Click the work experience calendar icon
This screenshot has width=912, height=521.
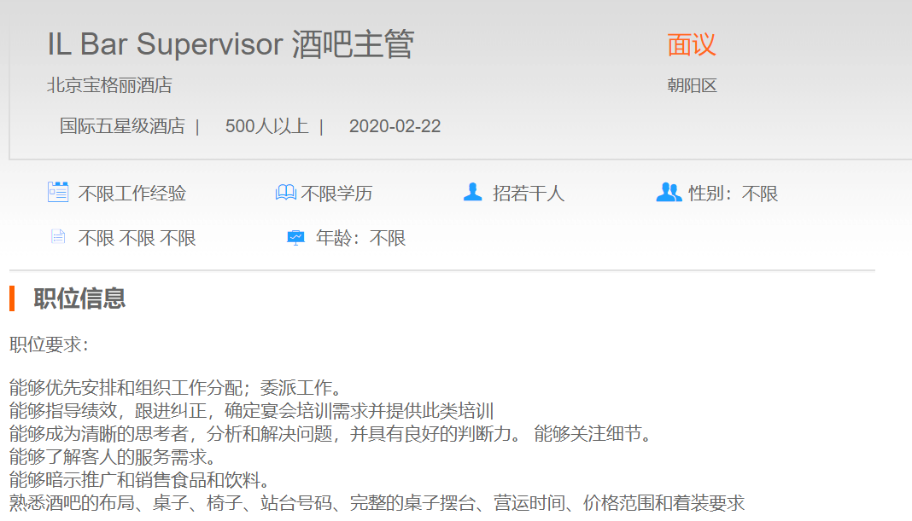pos(57,193)
